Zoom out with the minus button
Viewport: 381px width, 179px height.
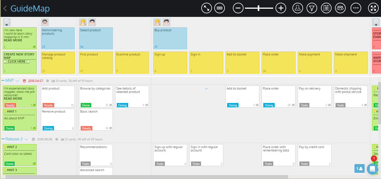(238, 8)
